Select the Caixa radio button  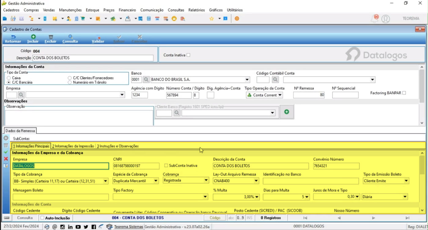pyautogui.click(x=9, y=78)
